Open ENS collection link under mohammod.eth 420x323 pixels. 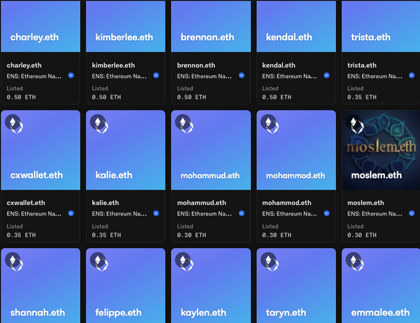[x=290, y=214]
